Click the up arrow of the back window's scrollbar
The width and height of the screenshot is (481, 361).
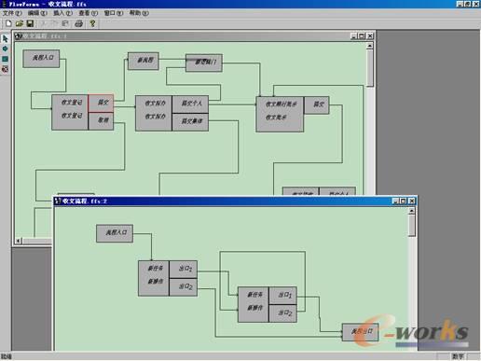pos(369,46)
